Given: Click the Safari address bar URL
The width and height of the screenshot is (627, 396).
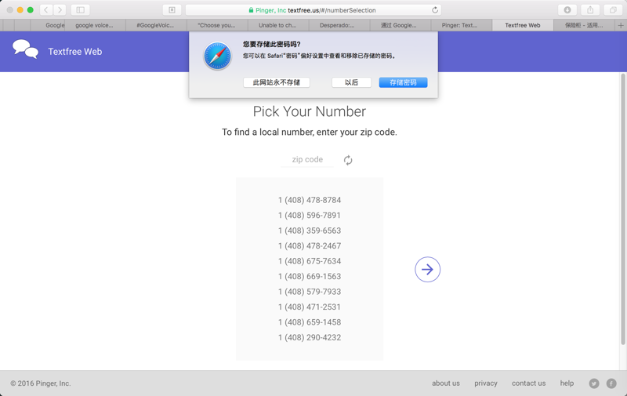Looking at the screenshot, I should coord(311,10).
